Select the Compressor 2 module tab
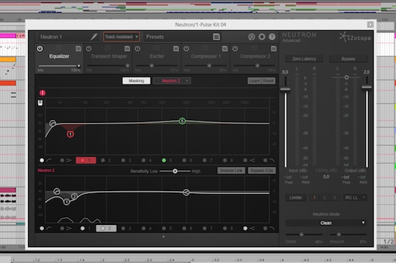 (x=255, y=56)
